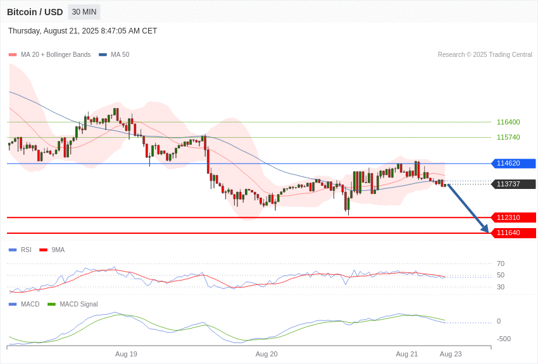Screen dimensions: 538x364
Task: Click the MA 20 + Bollinger Bands legend label
Action: point(56,54)
